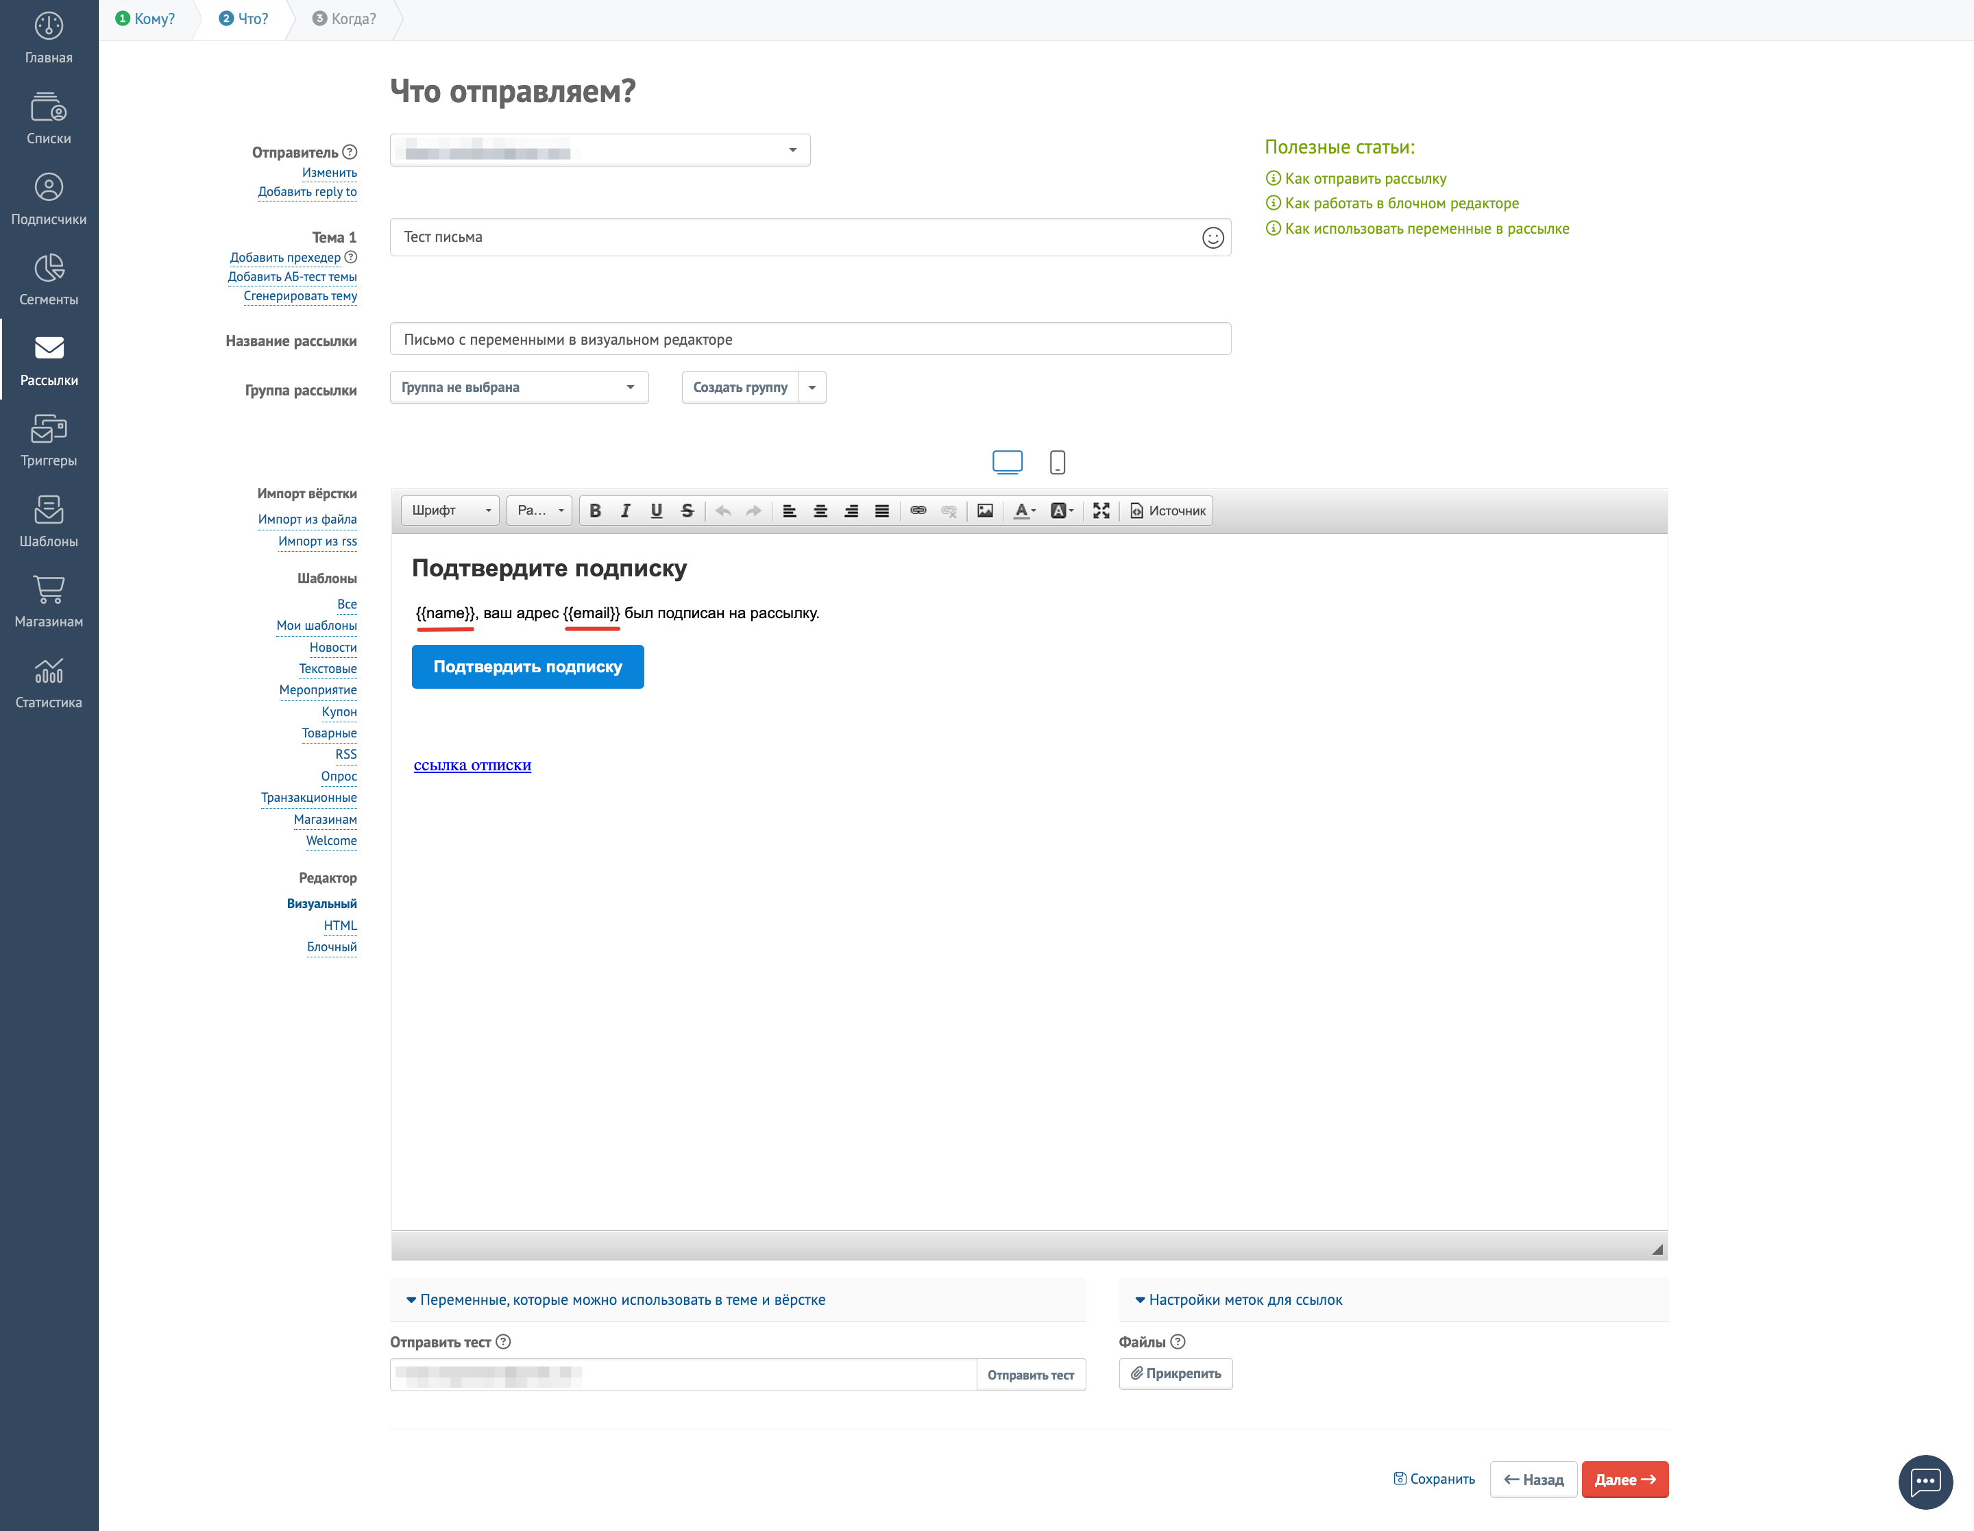Switch to mobile preview mode
This screenshot has height=1531, width=1974.
(1058, 462)
